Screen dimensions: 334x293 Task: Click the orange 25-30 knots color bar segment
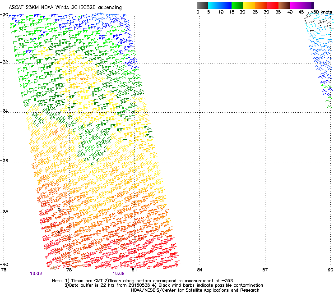coord(261,5)
